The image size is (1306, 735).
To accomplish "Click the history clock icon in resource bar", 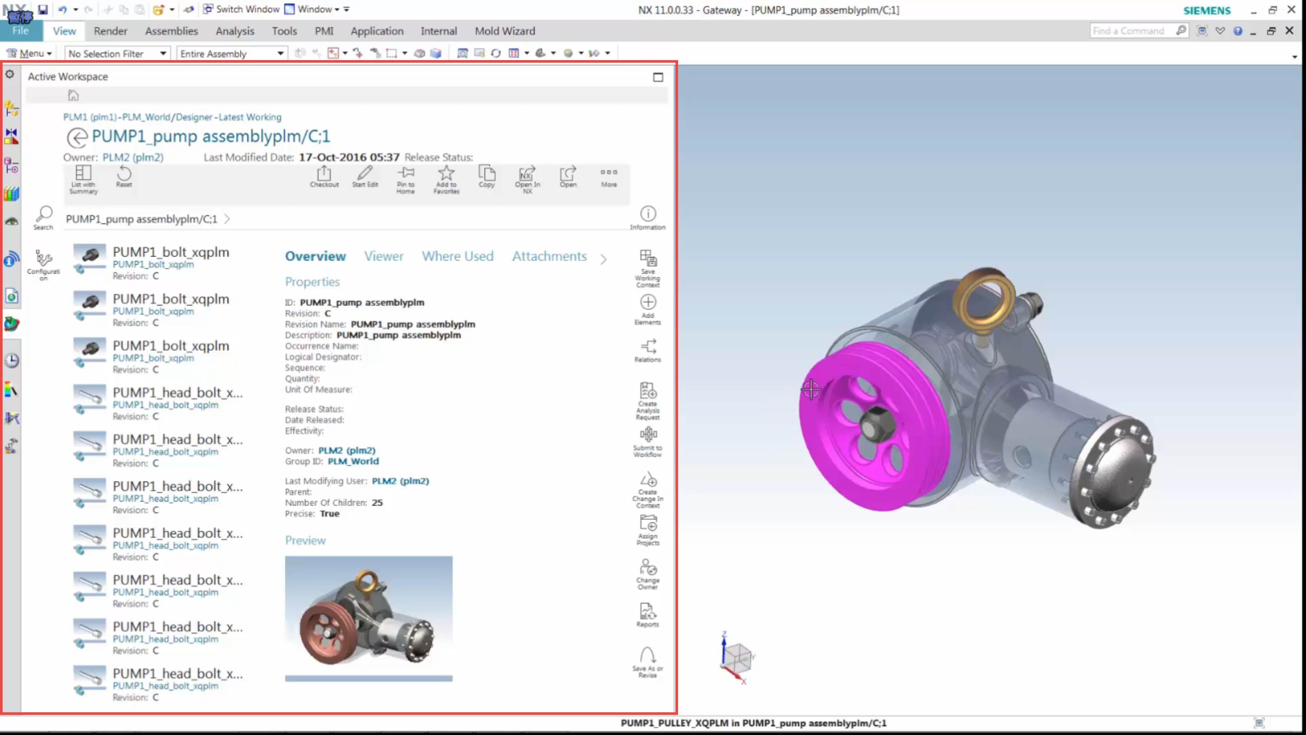I will (x=11, y=361).
